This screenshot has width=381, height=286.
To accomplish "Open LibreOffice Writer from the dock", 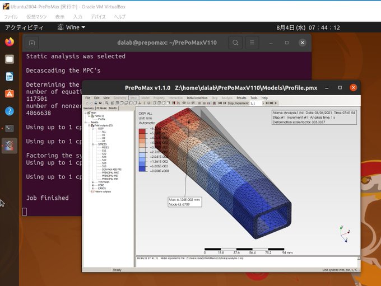I will click(10, 77).
